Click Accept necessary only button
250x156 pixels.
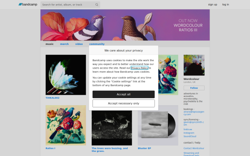tap(124, 104)
